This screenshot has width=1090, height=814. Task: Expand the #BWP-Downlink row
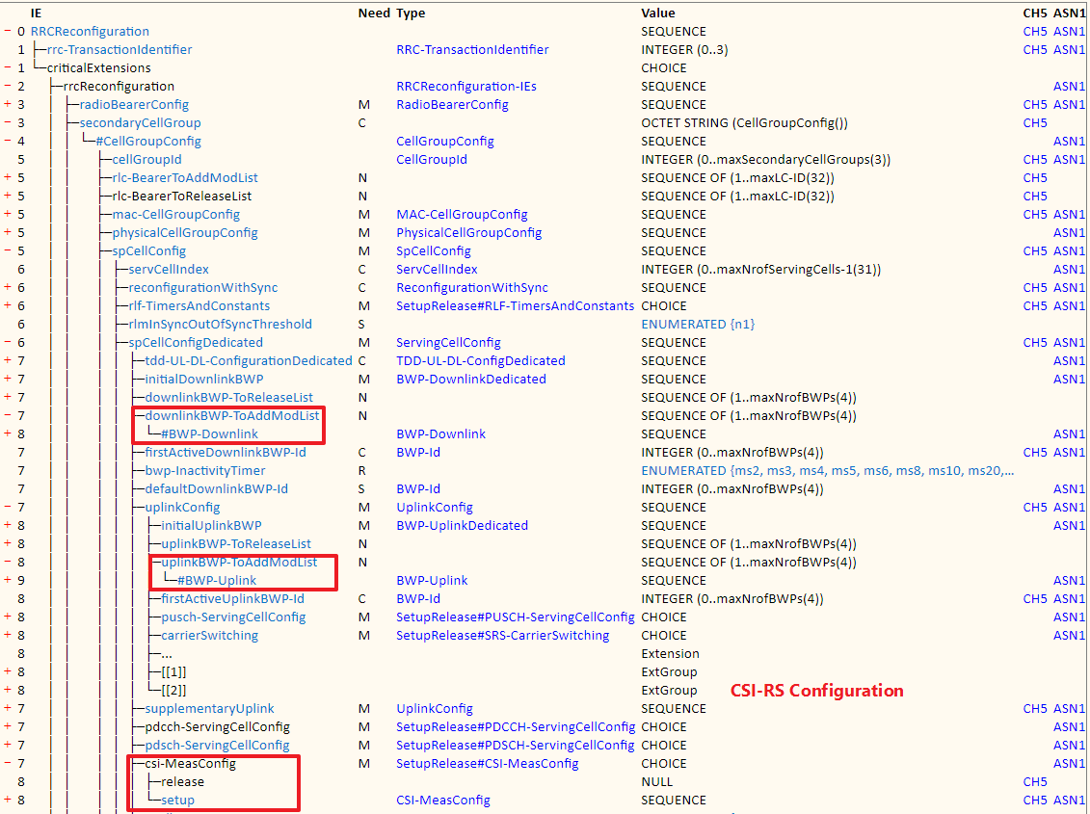tap(8, 433)
